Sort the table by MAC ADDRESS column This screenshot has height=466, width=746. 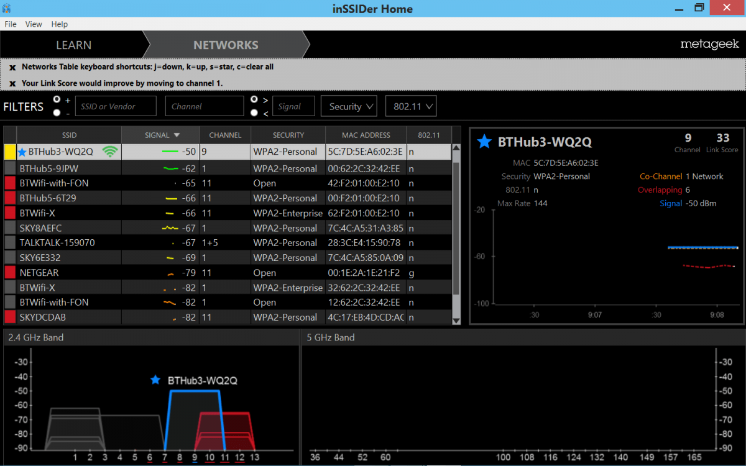(x=366, y=135)
